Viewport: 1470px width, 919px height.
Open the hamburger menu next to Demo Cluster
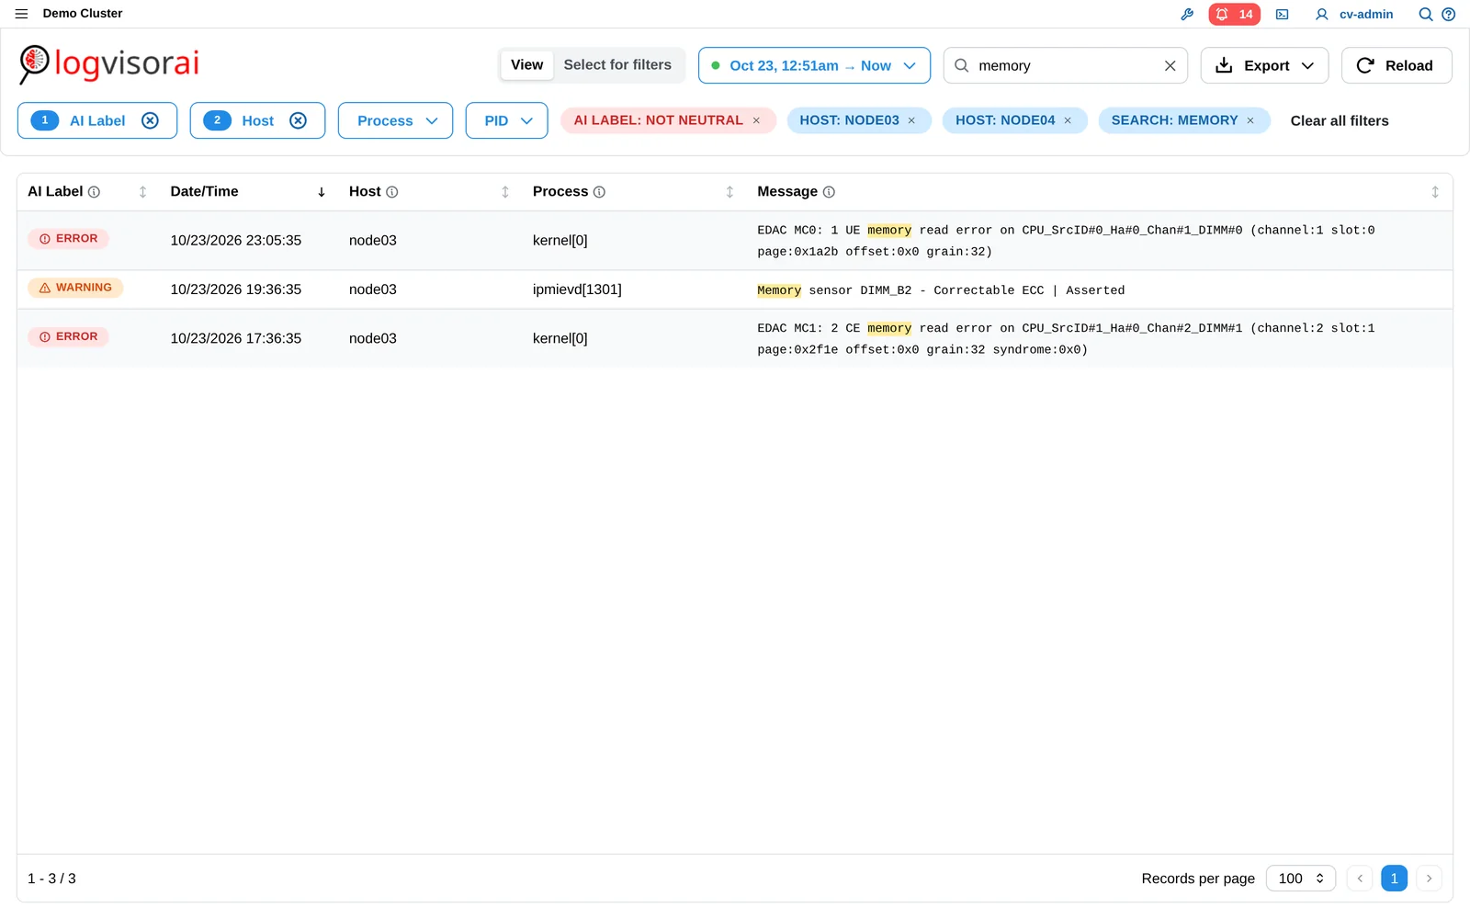(x=21, y=14)
